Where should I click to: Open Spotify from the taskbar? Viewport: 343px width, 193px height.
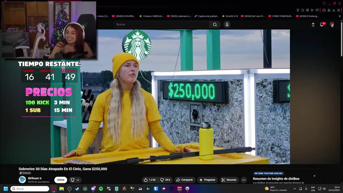tap(101, 189)
